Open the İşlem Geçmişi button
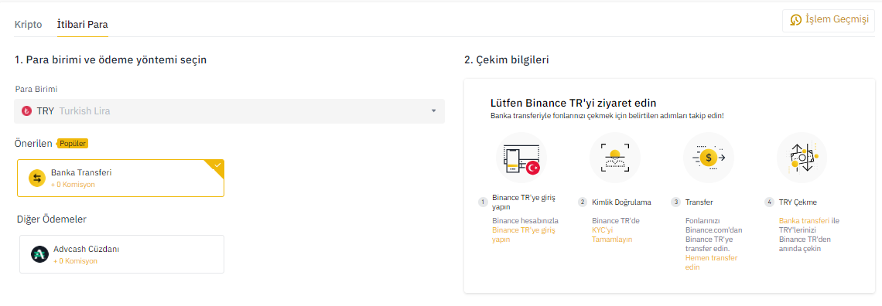This screenshot has height=306, width=882. tap(829, 21)
